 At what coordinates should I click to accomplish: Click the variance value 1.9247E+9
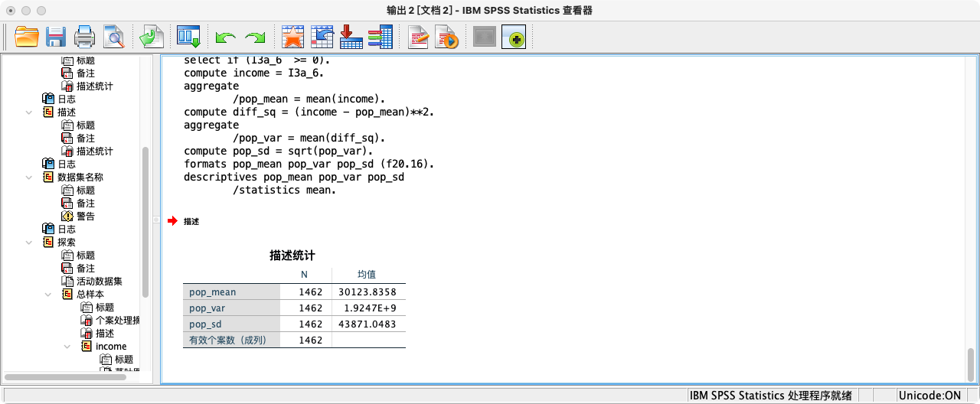pyautogui.click(x=371, y=308)
